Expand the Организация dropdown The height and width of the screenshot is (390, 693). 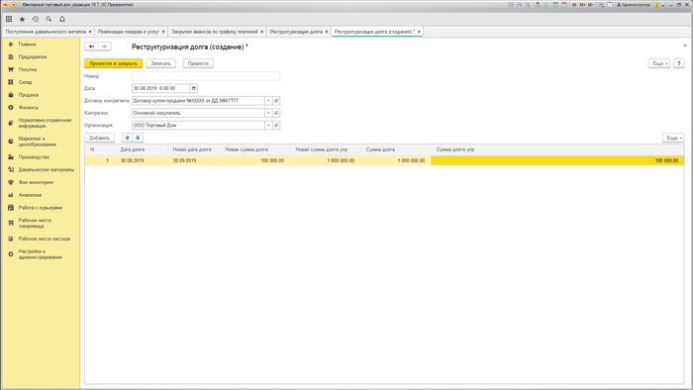click(268, 126)
